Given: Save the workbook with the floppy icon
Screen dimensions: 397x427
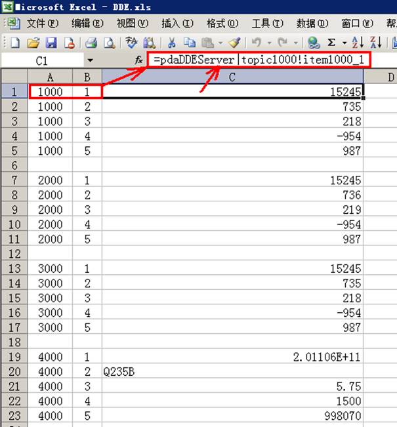Looking at the screenshot, I should tap(51, 43).
